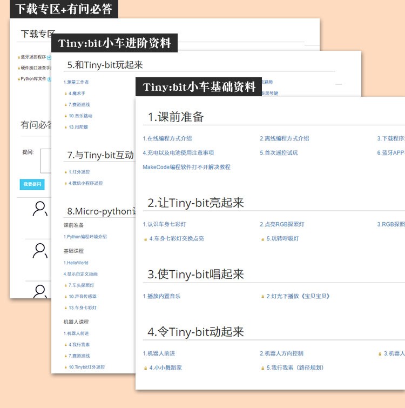Viewport: 405px width, 408px height.
Task: Click the 2.让Tiny-bit亮起来 section heading
Action: click(195, 203)
